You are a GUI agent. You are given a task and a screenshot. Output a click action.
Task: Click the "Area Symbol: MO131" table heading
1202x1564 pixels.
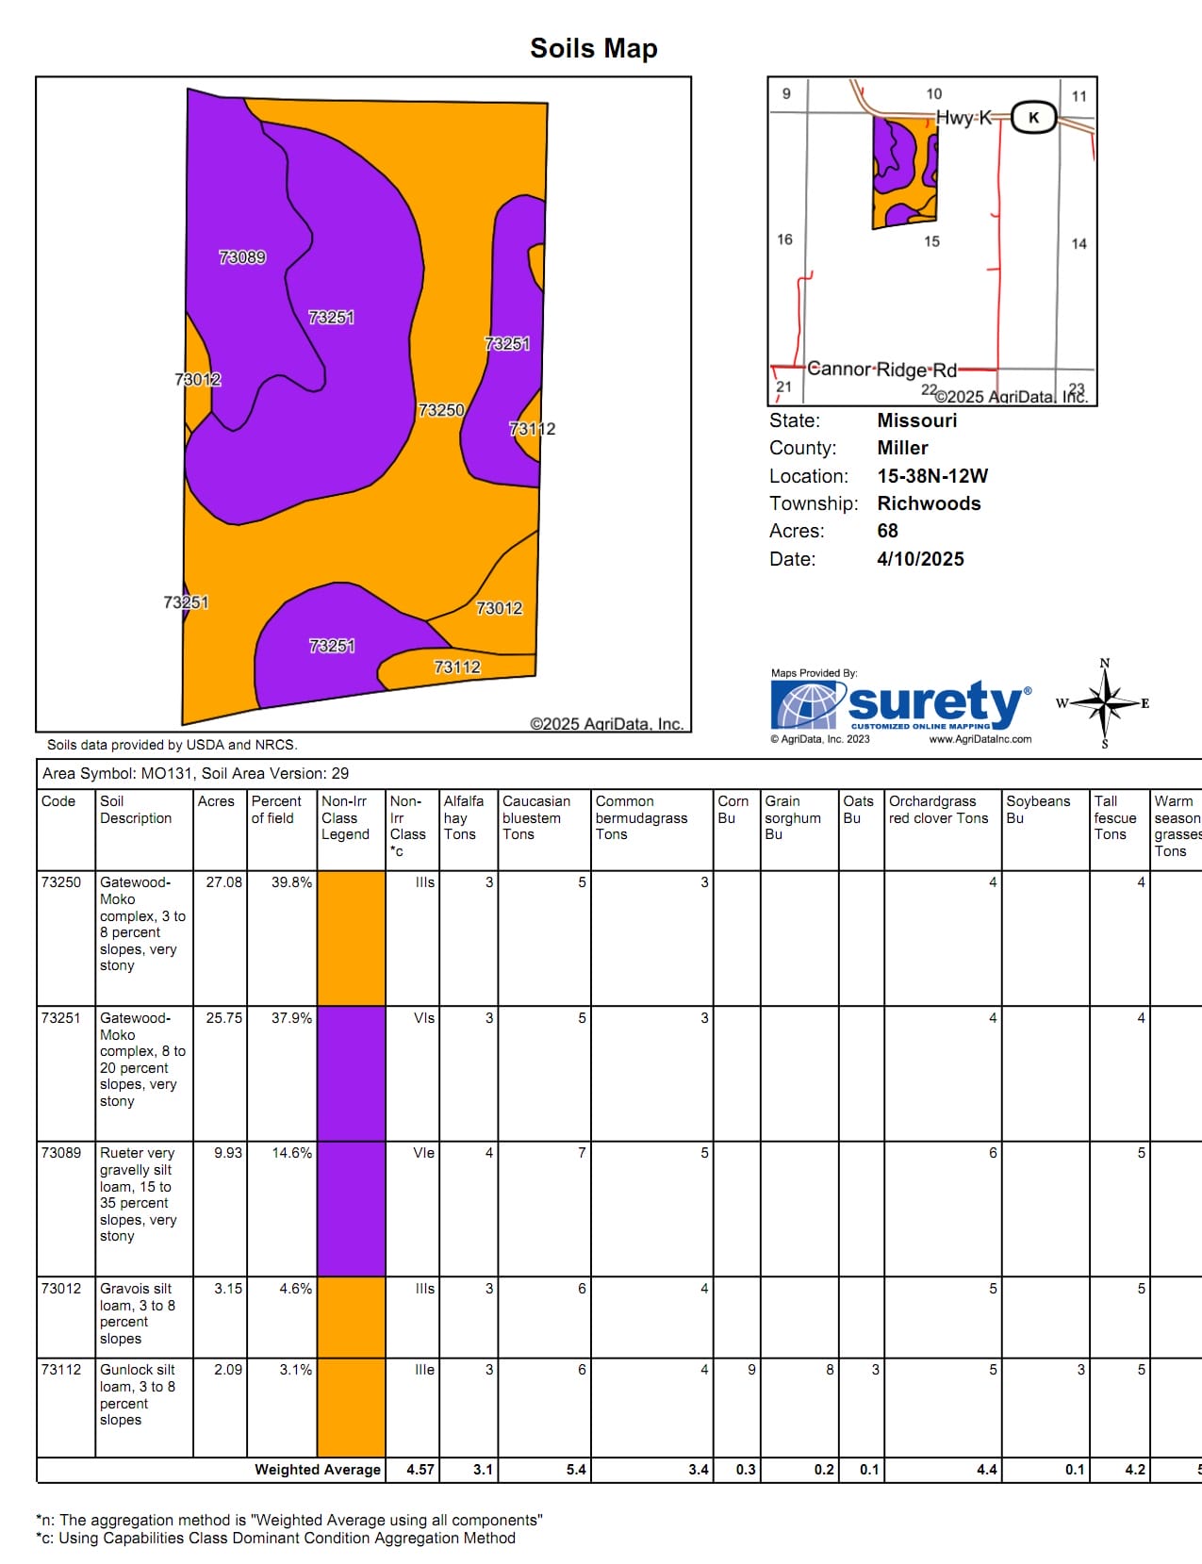click(195, 774)
